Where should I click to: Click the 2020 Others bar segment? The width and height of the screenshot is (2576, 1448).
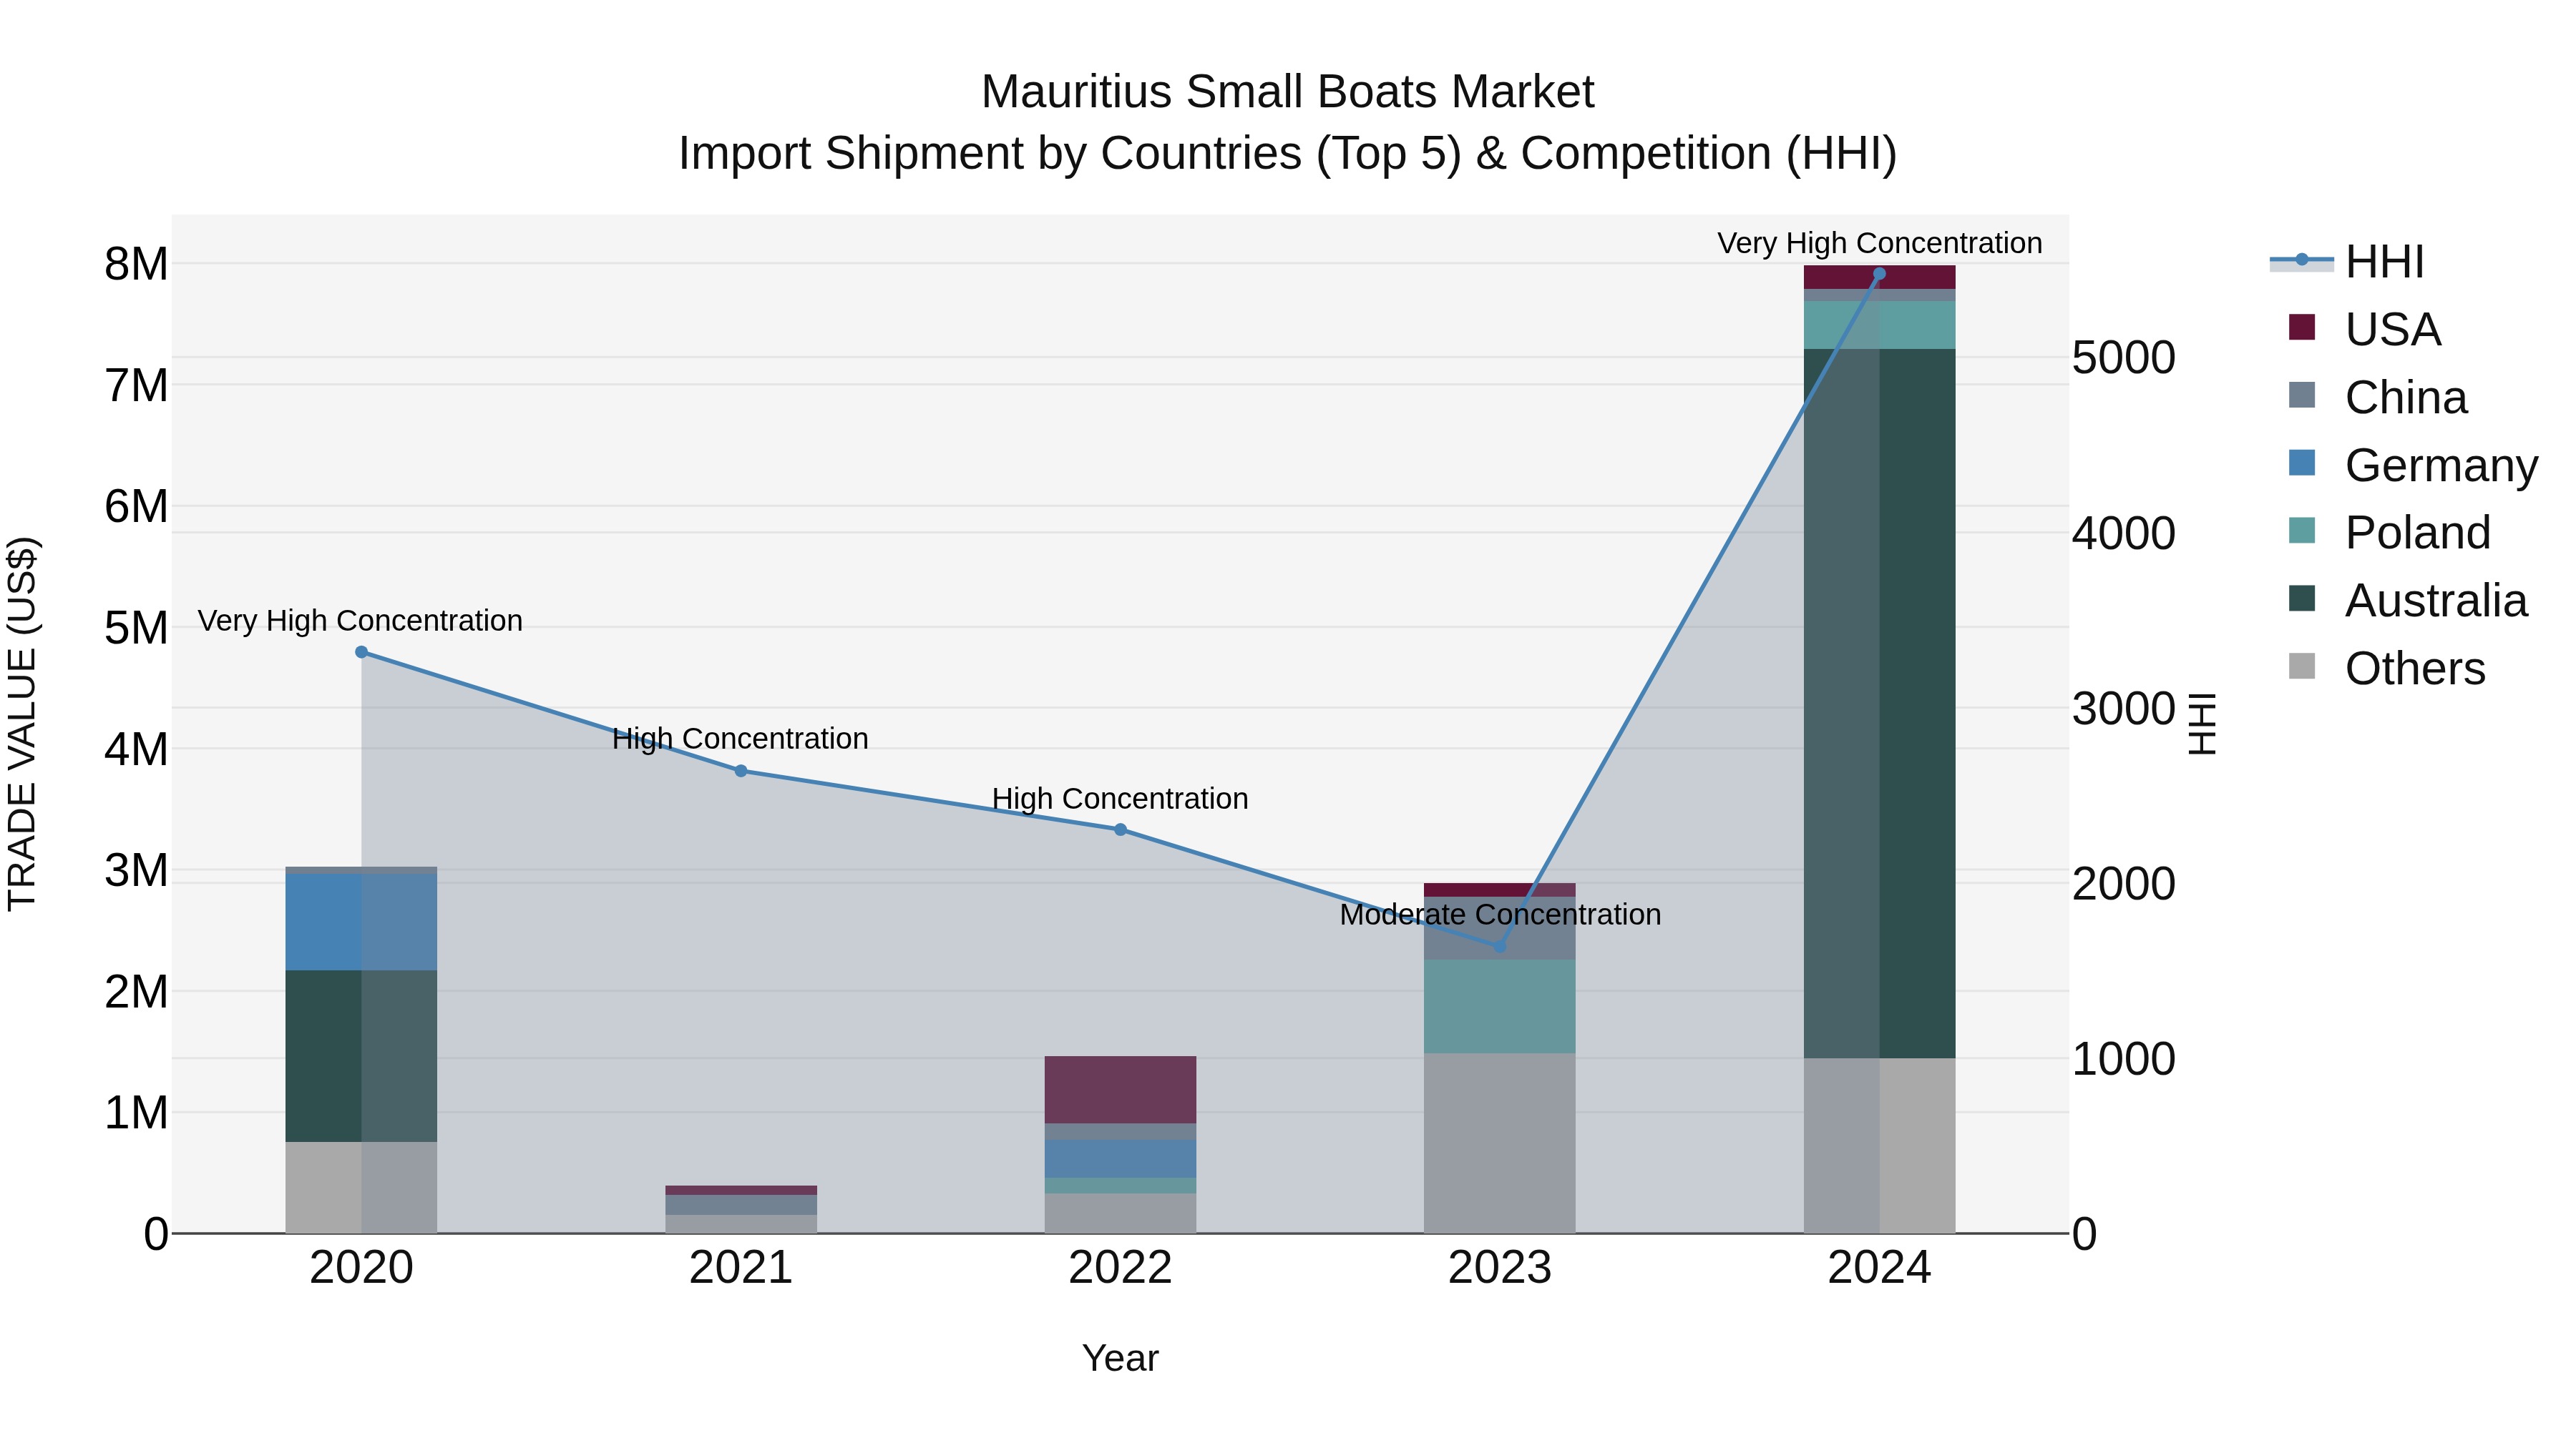pyautogui.click(x=362, y=1188)
